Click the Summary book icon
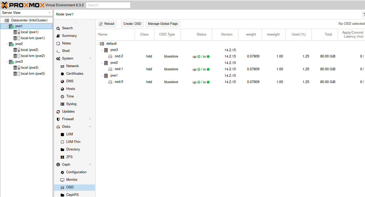The image size is (365, 197). point(58,36)
